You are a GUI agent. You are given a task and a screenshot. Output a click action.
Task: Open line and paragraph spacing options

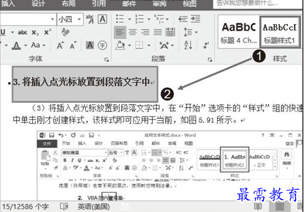click(188, 32)
